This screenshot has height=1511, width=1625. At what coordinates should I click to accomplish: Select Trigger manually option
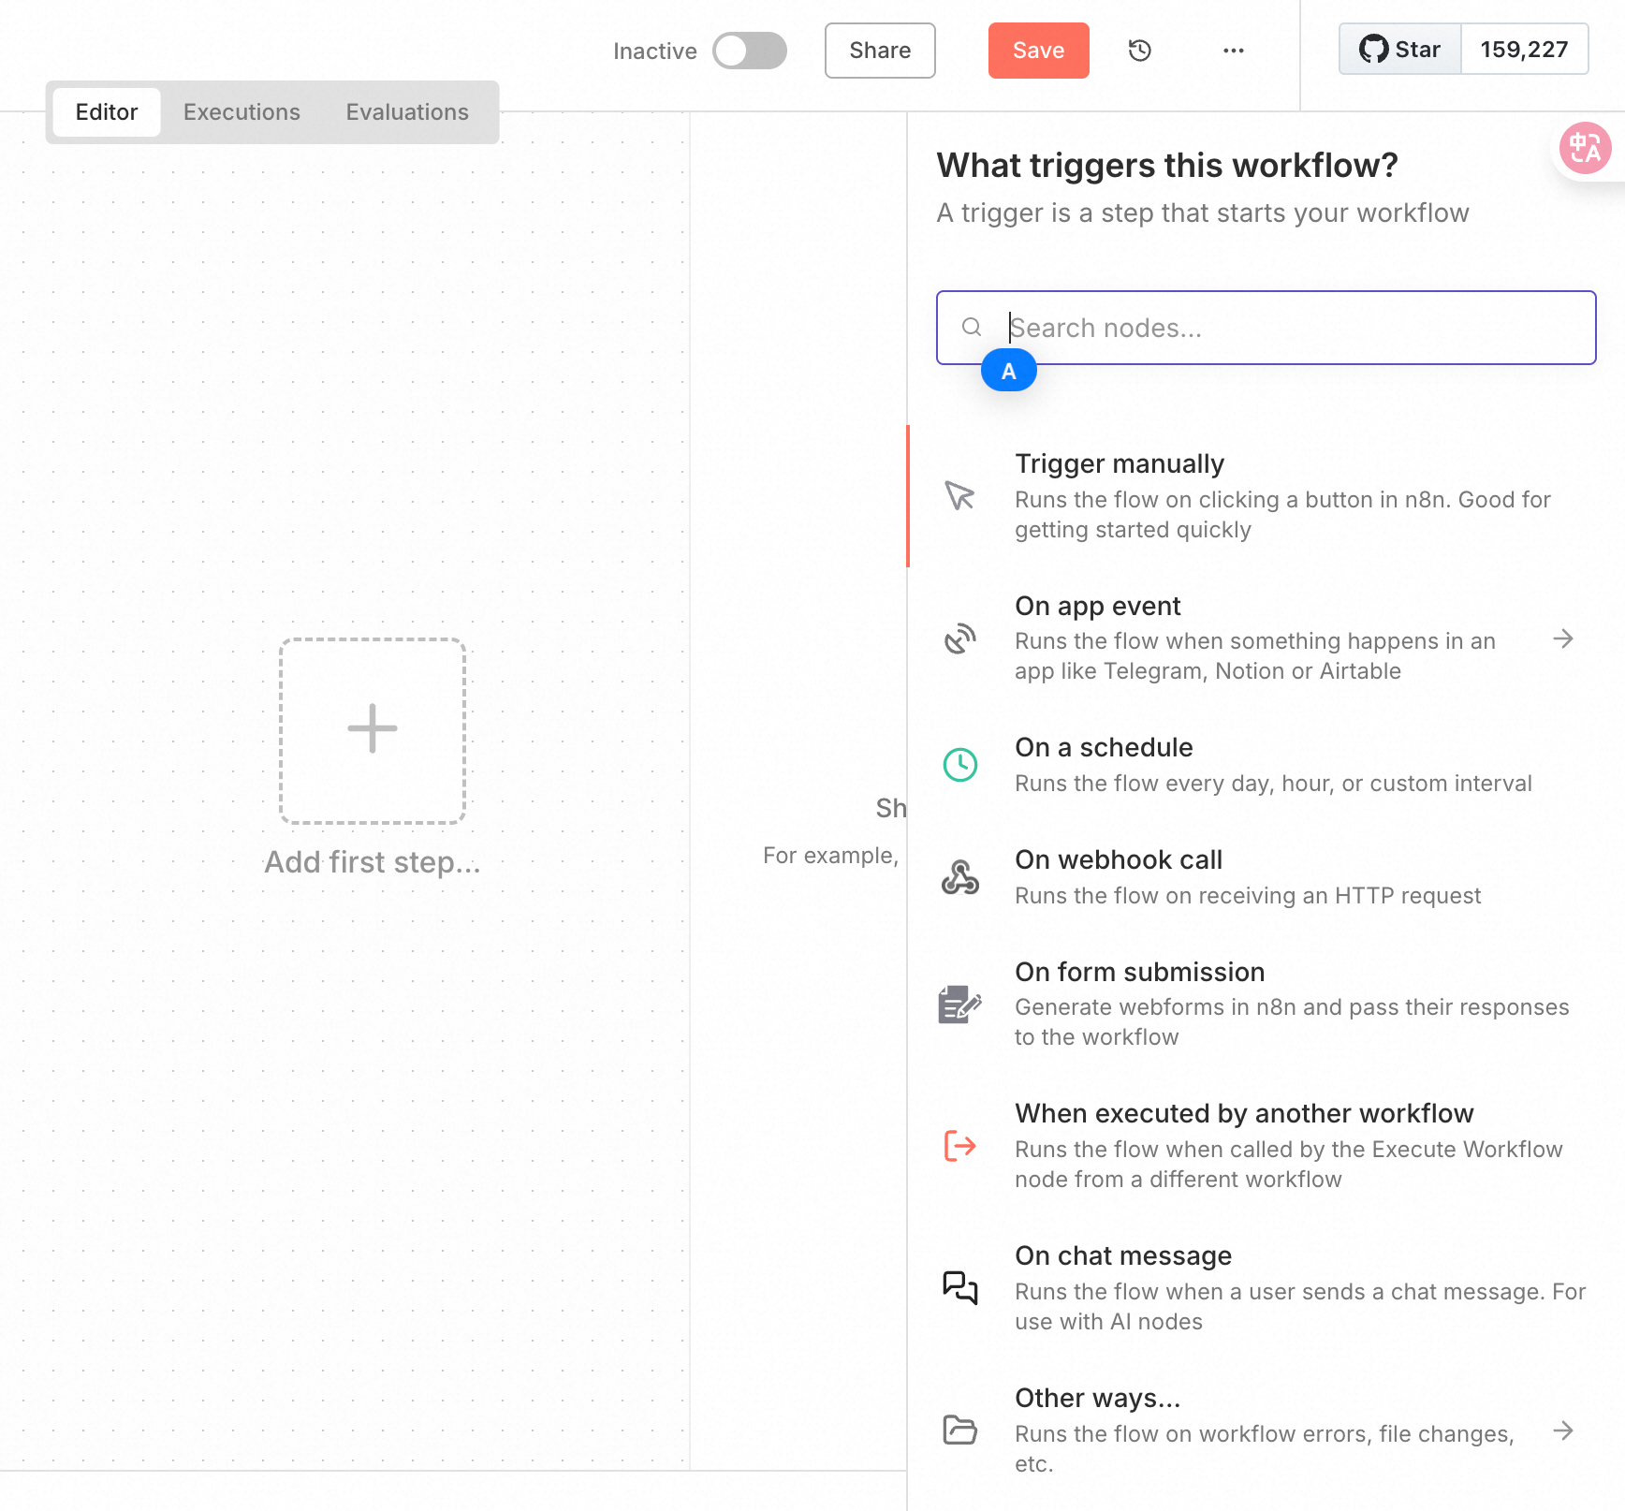tap(1266, 496)
